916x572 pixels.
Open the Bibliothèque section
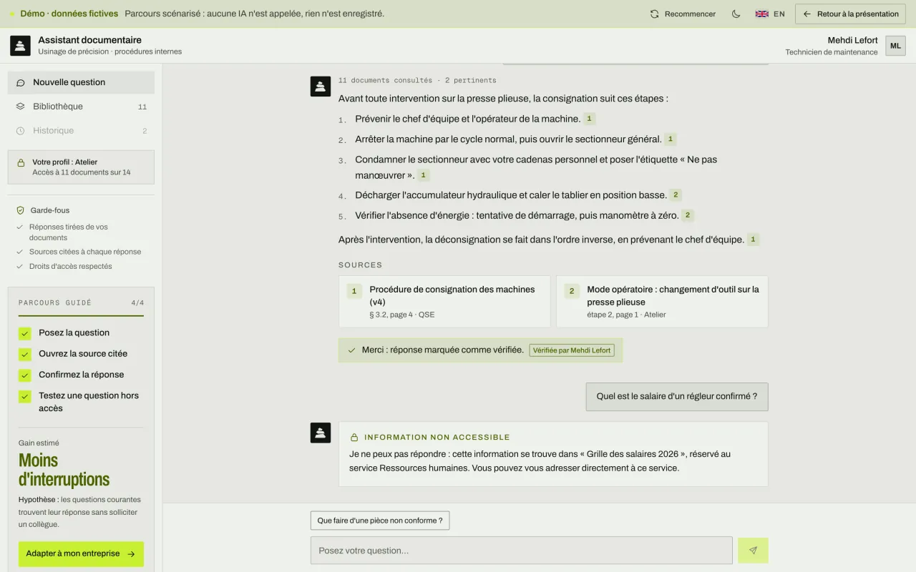click(x=81, y=107)
